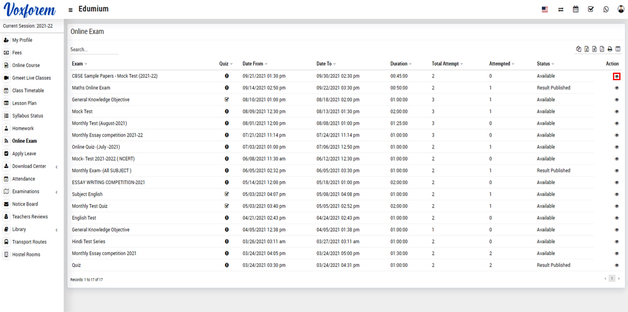This screenshot has width=628, height=312.
Task: Click the US flag language icon
Action: click(x=545, y=9)
